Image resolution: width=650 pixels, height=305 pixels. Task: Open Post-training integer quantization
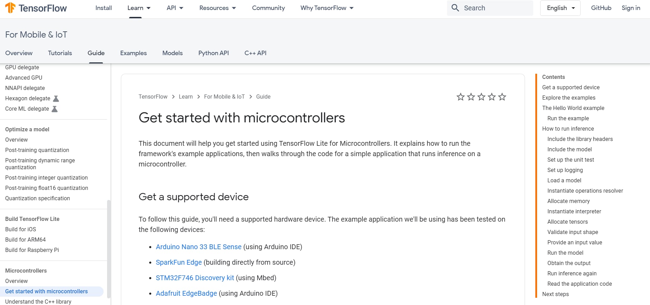[46, 177]
